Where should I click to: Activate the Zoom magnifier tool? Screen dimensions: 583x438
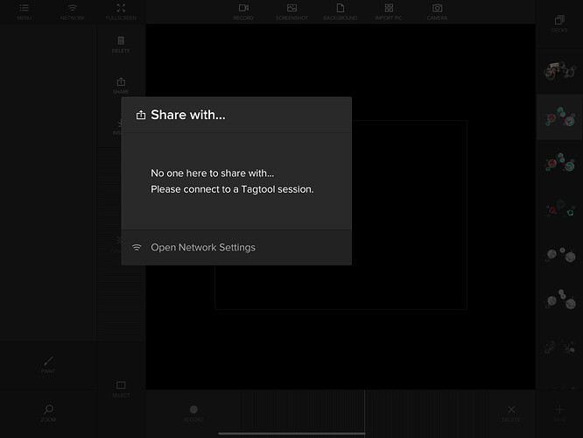tap(48, 412)
